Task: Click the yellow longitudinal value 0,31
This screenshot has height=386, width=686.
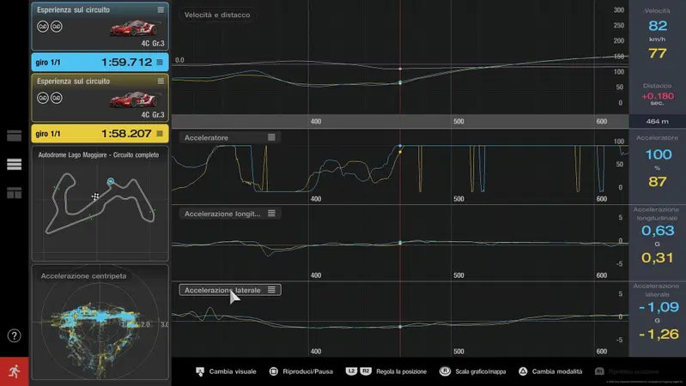Action: [657, 258]
